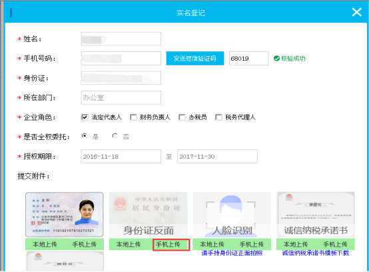Click 本地上传 under 人脸识别
This screenshot has height=272, width=369.
(x=212, y=244)
